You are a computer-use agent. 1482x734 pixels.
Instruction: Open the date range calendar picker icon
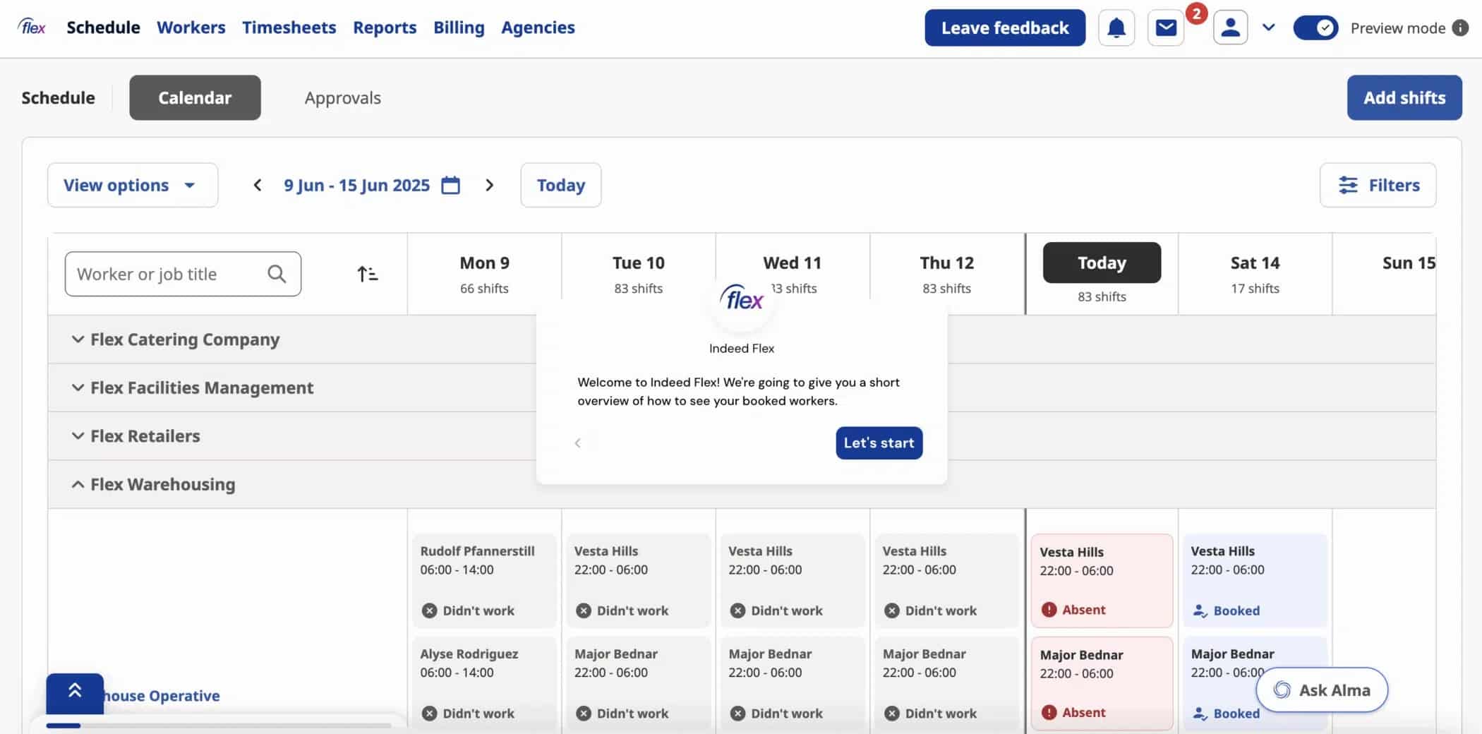(x=450, y=186)
